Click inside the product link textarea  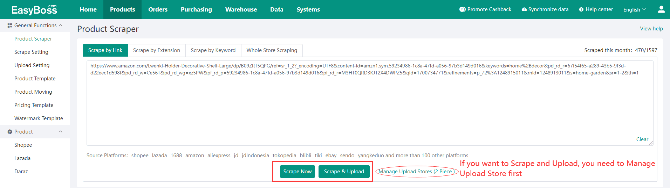pyautogui.click(x=370, y=103)
